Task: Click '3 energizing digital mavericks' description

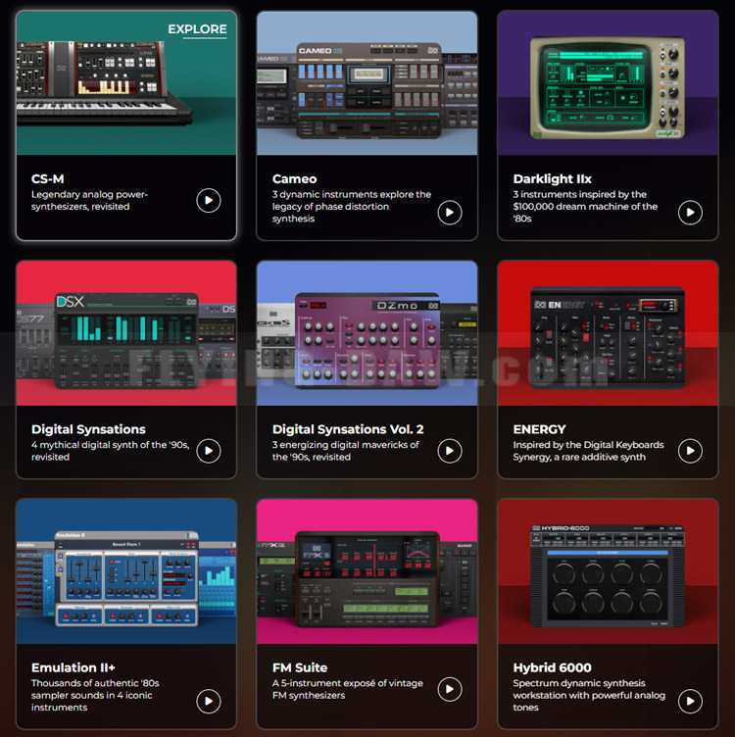Action: pyautogui.click(x=345, y=451)
